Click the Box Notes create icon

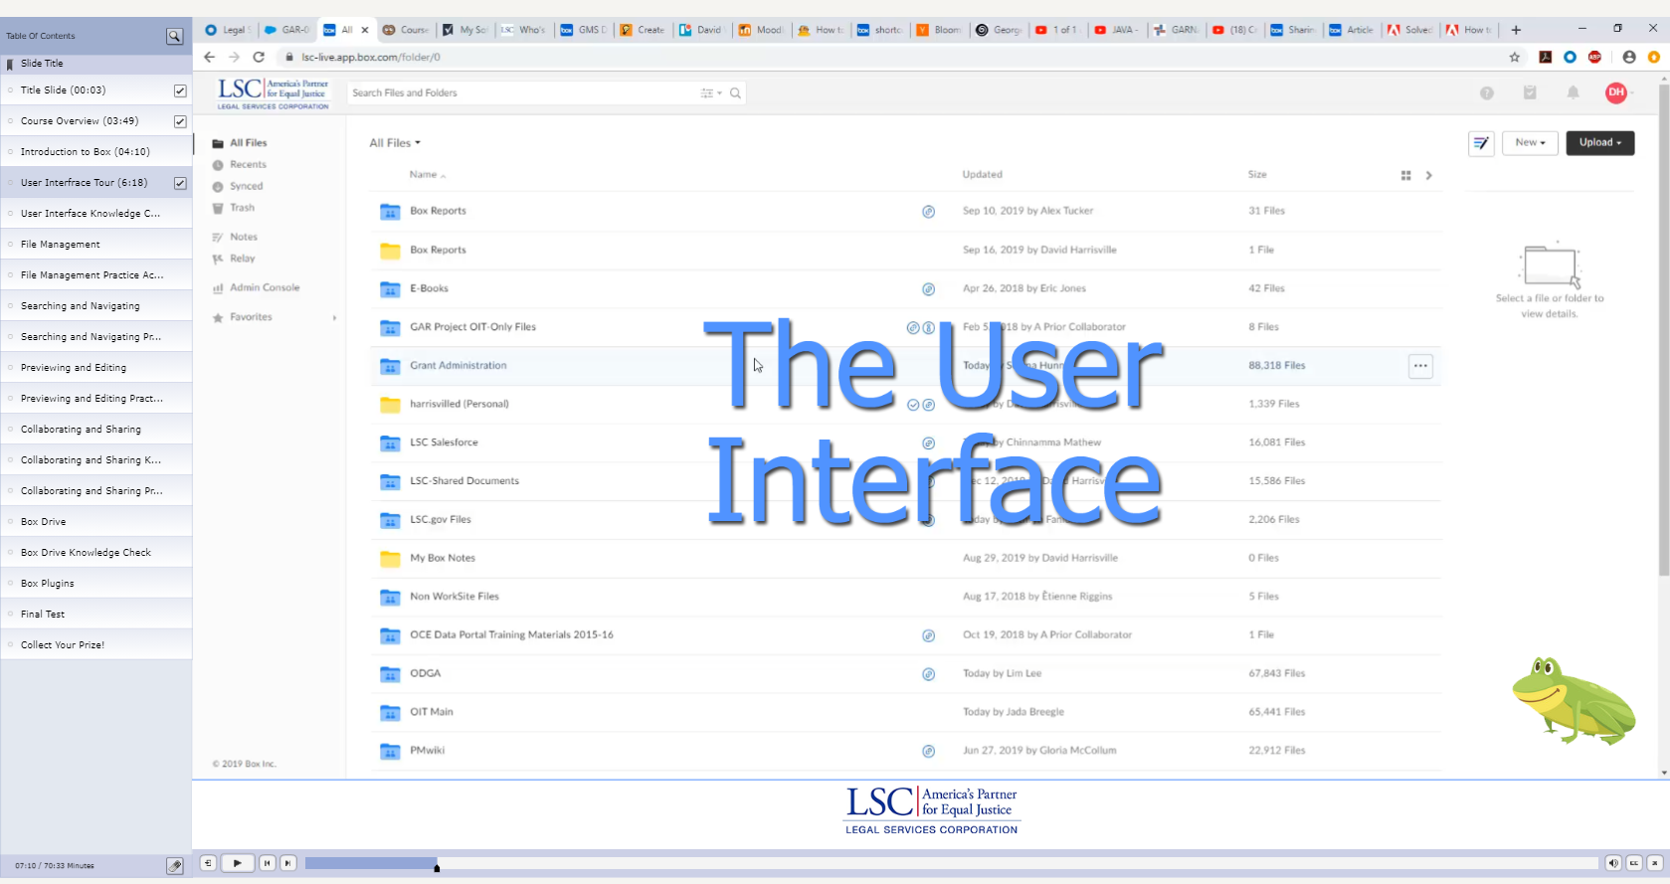click(1481, 143)
